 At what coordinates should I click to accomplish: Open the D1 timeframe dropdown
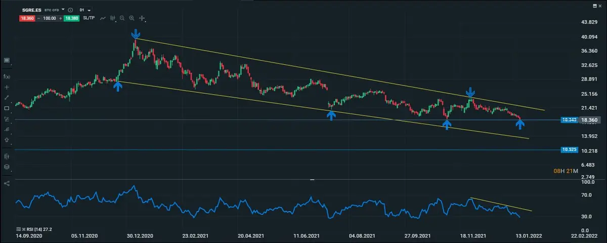click(x=85, y=10)
